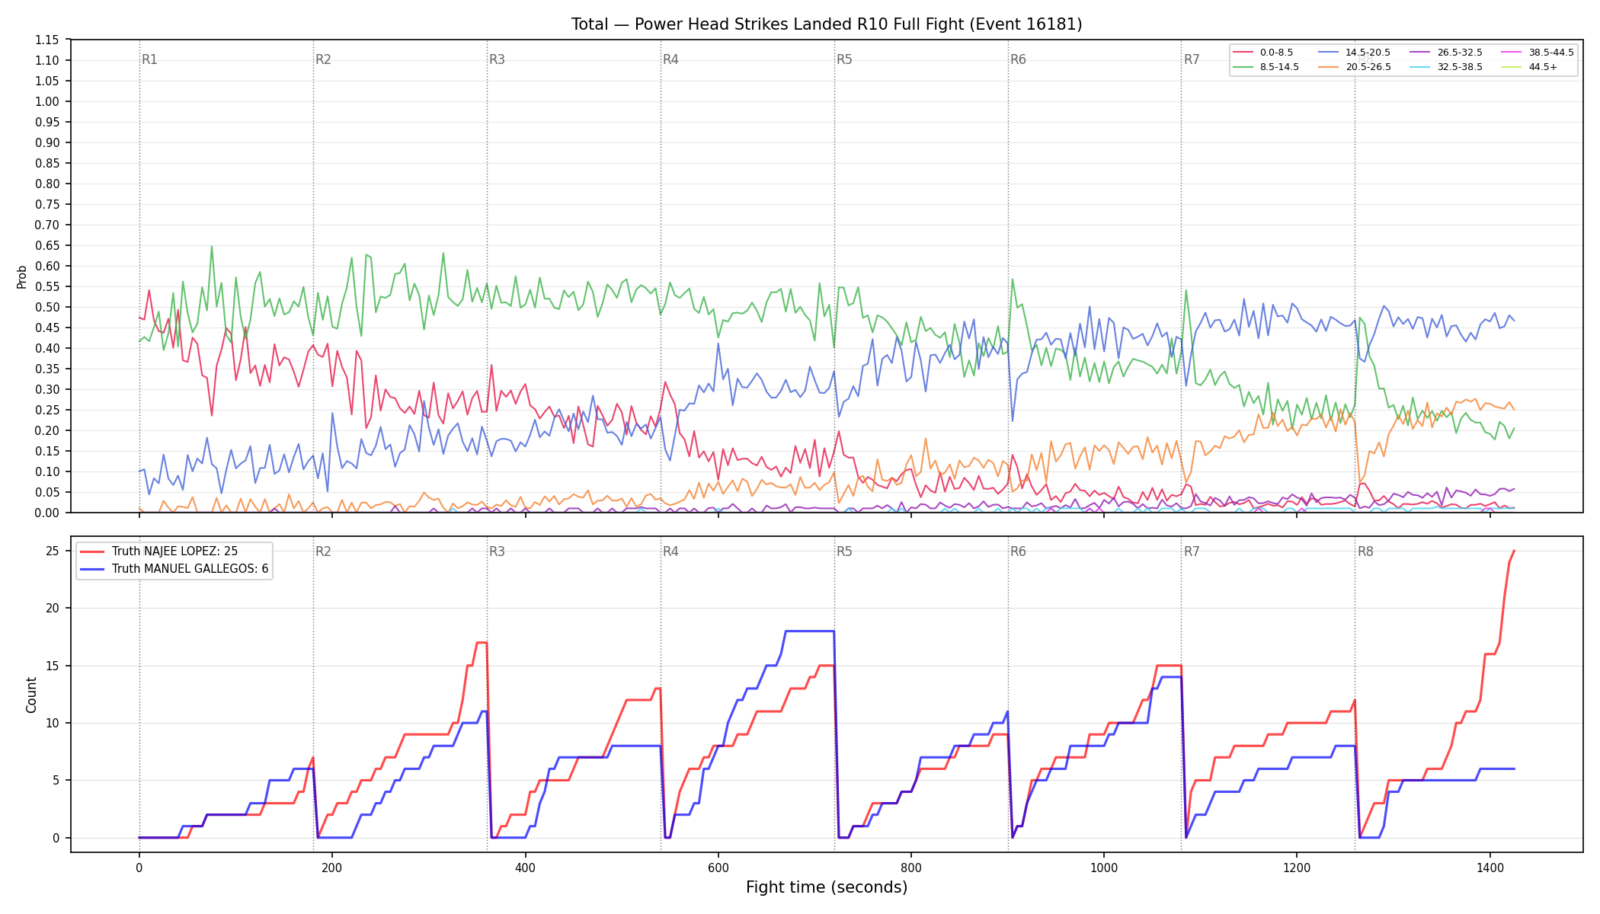
Task: Click the 20 tick on the Count axis
Action: point(53,608)
